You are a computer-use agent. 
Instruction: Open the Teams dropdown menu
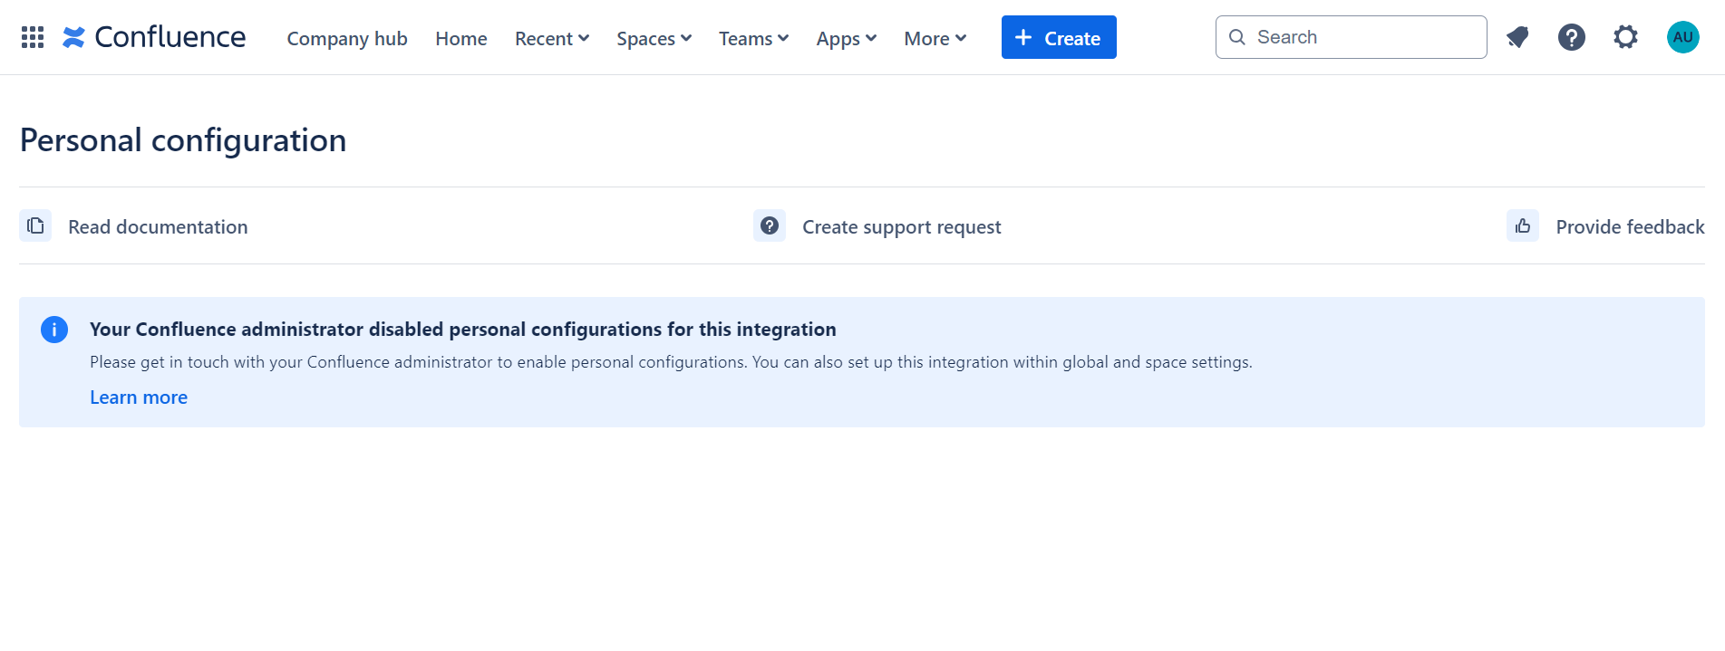tap(753, 38)
